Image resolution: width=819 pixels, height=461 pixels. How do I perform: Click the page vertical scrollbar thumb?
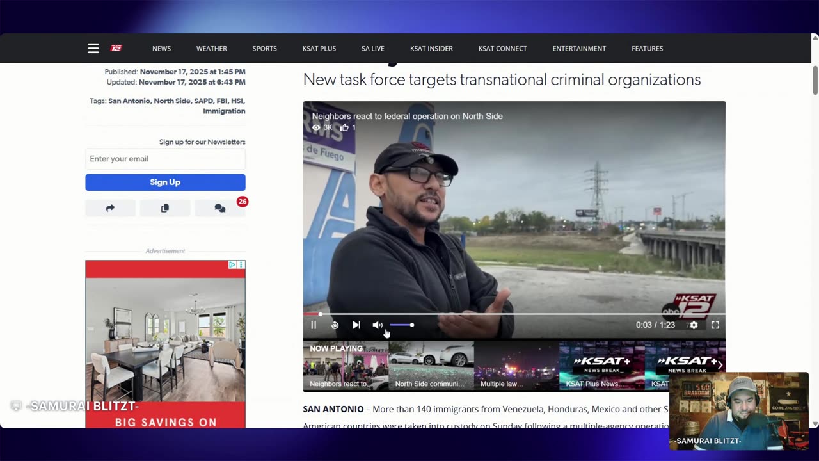click(x=815, y=80)
